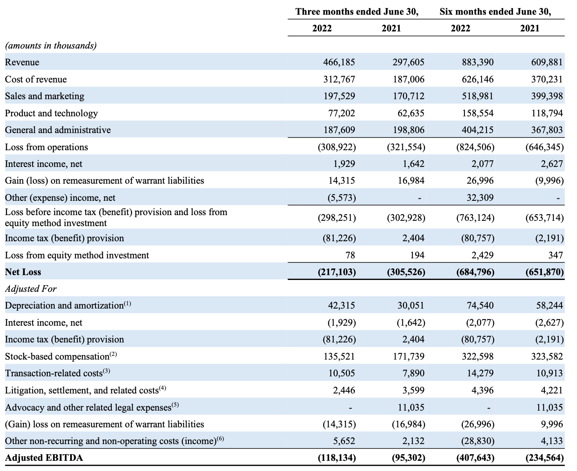Click "Other (expense) income, net" label
This screenshot has width=577, height=471.
point(60,198)
